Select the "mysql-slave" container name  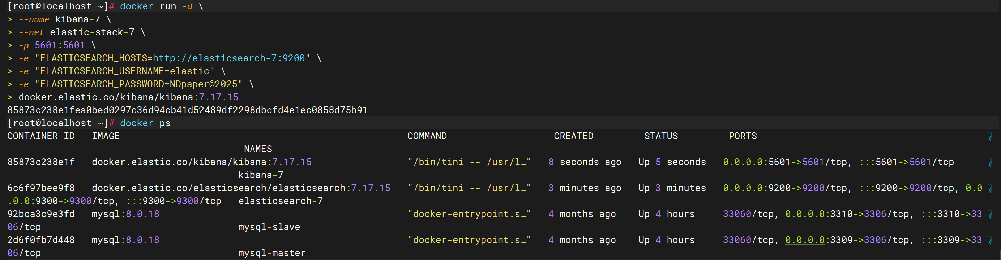[x=269, y=227]
